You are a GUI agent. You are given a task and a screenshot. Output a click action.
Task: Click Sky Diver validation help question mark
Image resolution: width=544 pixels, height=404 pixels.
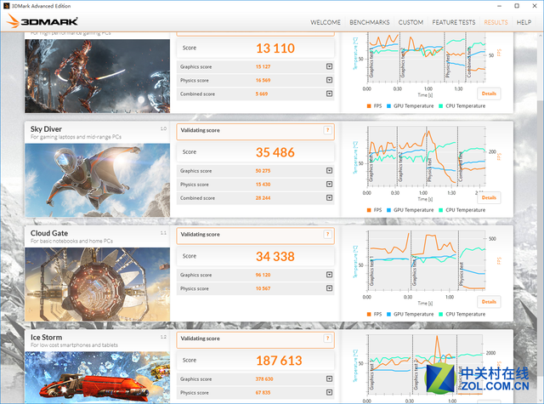tap(327, 130)
